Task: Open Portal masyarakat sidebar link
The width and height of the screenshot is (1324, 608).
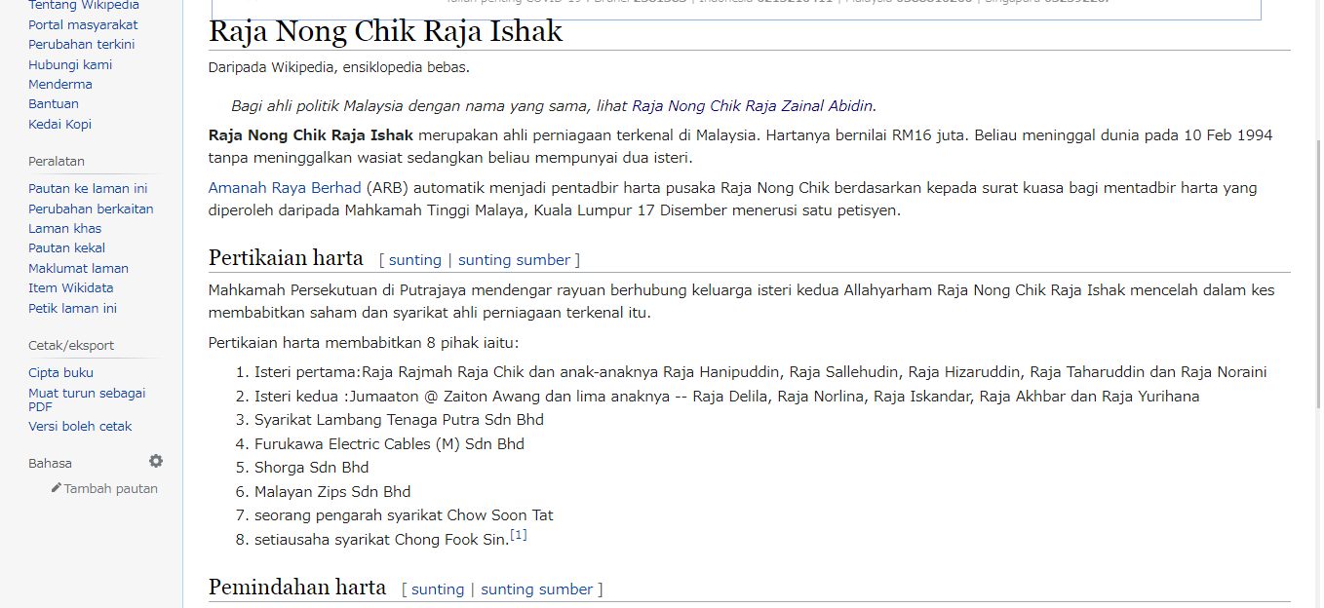Action: coord(83,24)
